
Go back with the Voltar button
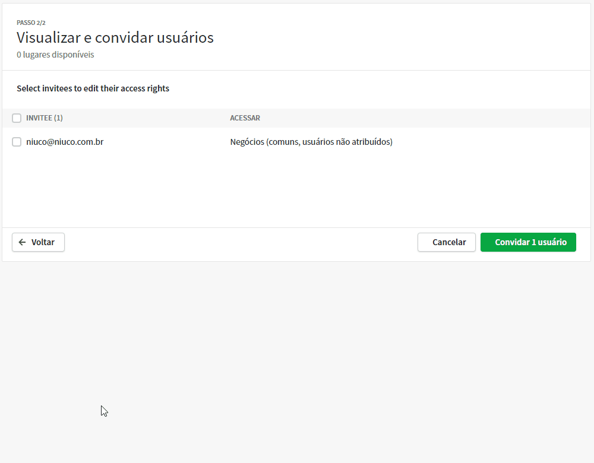[x=38, y=242]
